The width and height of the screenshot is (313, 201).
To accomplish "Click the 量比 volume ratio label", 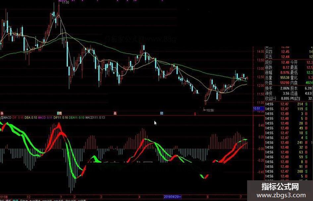I will [294, 78].
